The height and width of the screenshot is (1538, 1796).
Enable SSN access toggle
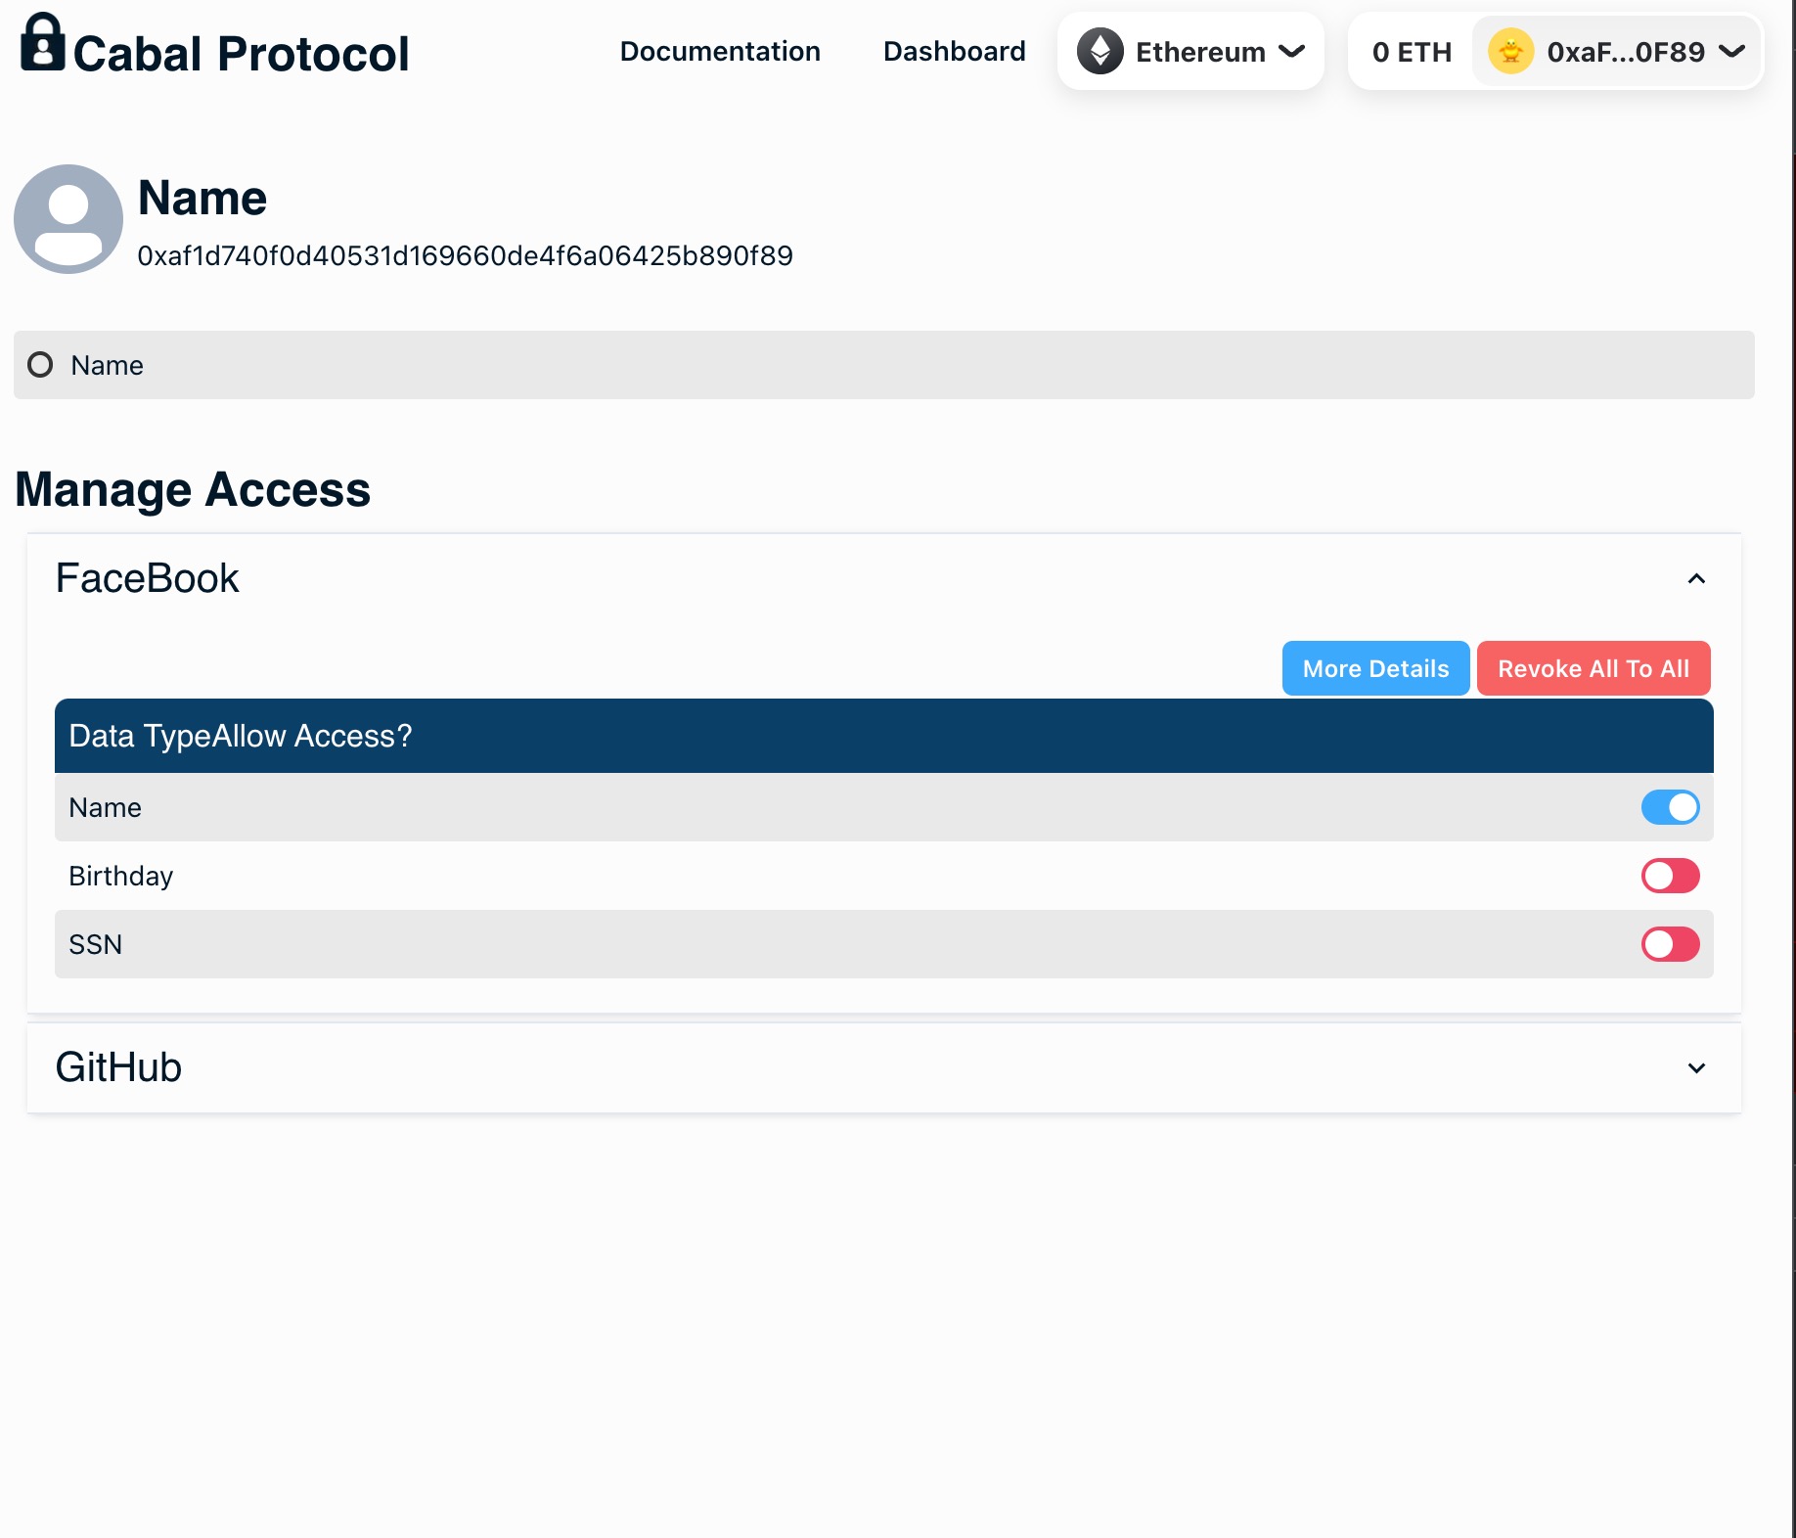coord(1670,944)
